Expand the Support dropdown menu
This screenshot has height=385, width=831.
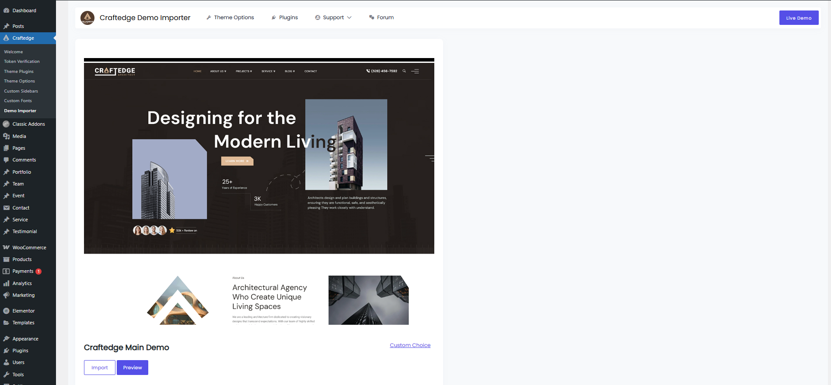coord(333,17)
